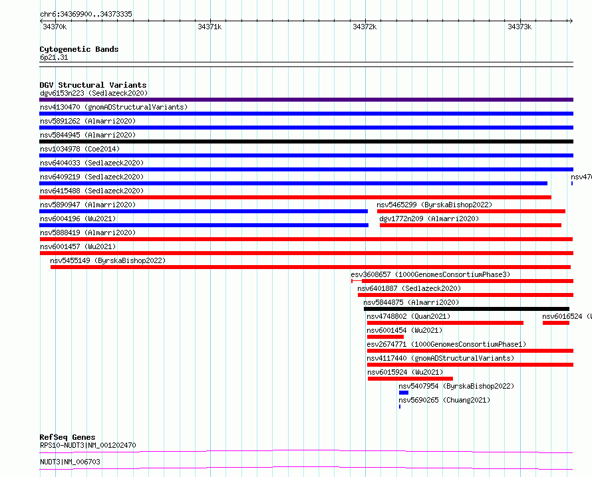The image size is (592, 477).
Task: Click the blue nsv6004196 variant bar
Action: pyautogui.click(x=204, y=225)
